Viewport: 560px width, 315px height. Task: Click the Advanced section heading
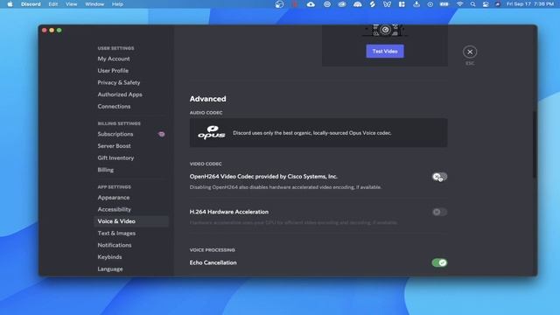click(x=208, y=99)
